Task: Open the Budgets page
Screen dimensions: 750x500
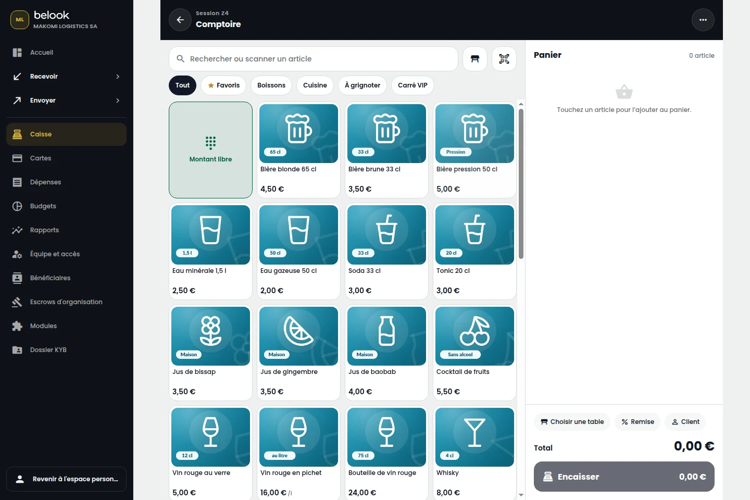Action: (x=67, y=206)
